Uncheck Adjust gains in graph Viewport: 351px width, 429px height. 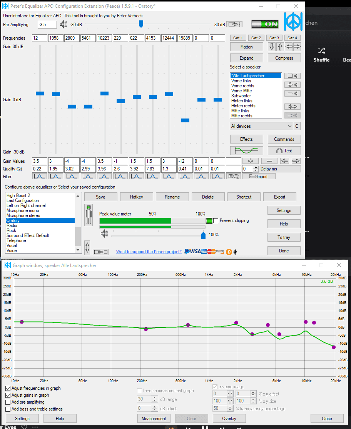pos(8,395)
